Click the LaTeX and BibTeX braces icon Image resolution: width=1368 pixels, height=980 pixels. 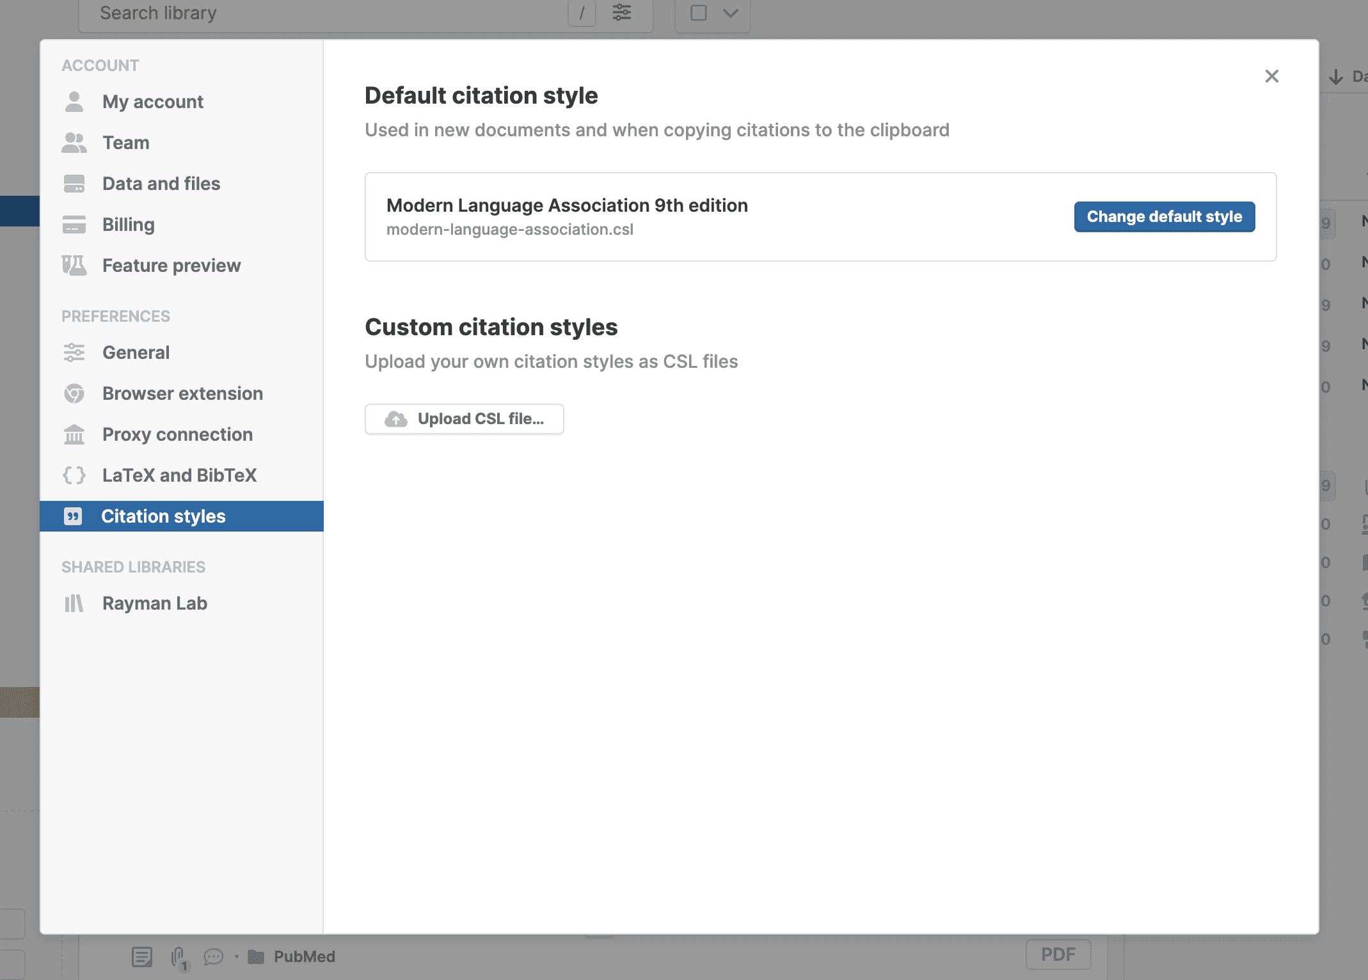tap(74, 475)
